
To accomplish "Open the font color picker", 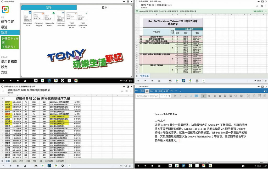I will pyautogui.click(x=191, y=96).
